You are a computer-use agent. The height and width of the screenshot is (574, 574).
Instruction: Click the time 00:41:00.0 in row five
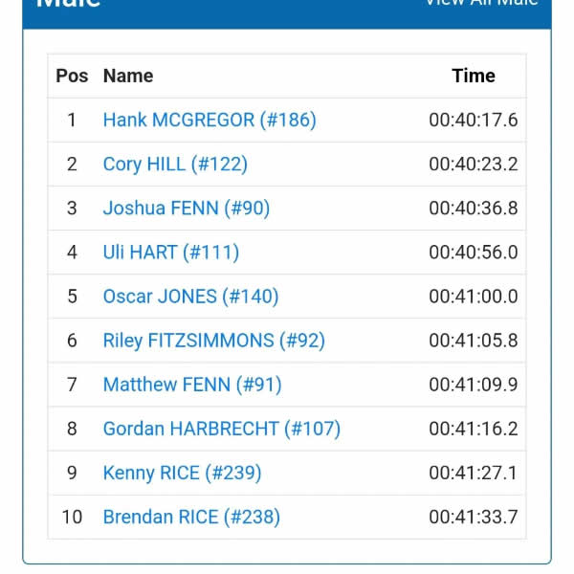click(473, 296)
